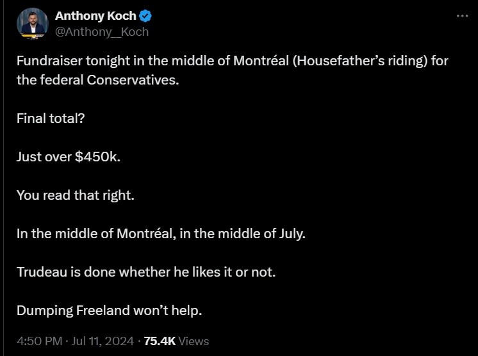The width and height of the screenshot is (478, 356).
Task: Click the 'Final total?' line
Action: point(51,118)
